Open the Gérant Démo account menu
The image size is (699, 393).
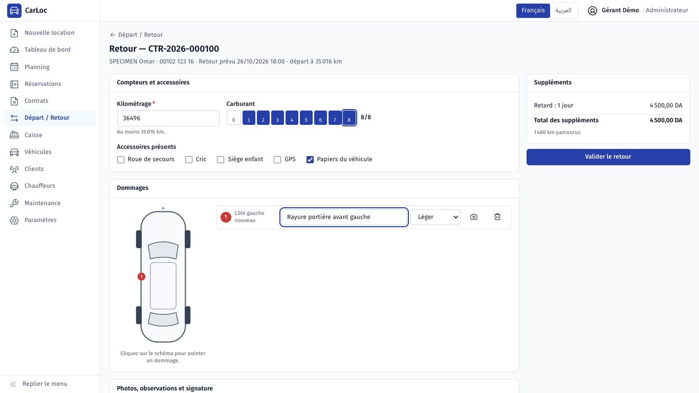[638, 10]
